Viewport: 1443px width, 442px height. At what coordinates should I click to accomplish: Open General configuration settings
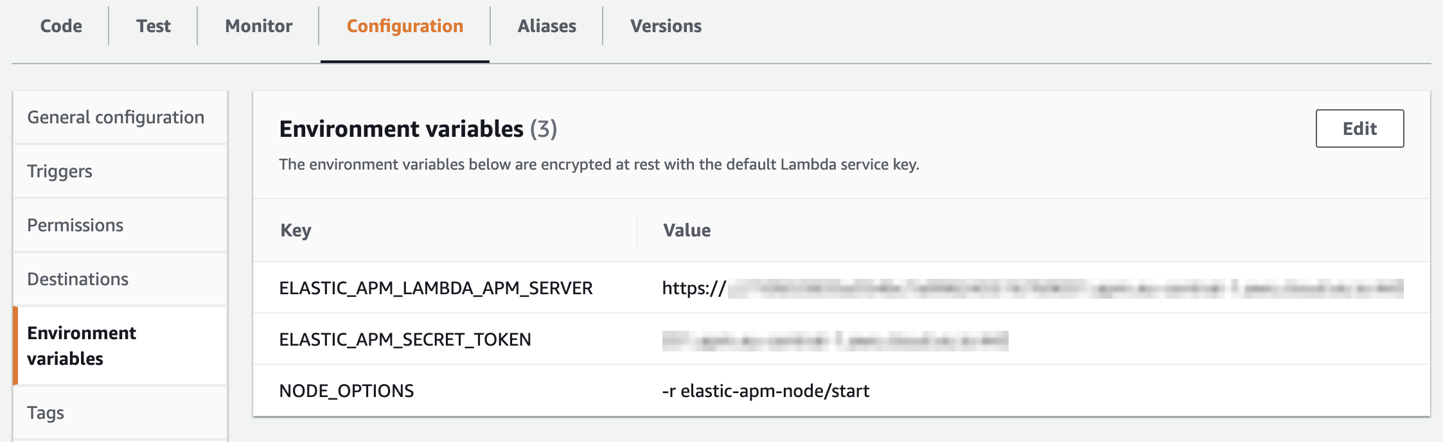(116, 117)
